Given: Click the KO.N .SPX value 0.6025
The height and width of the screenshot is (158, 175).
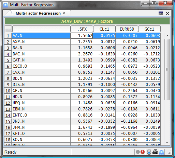Looking at the screenshot, I should tap(82, 140).
